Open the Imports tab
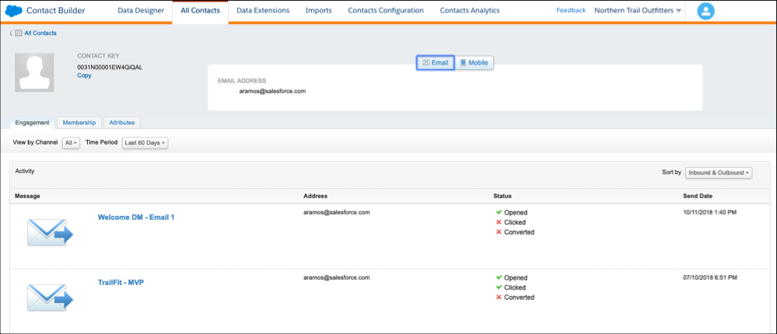This screenshot has width=777, height=334. 319,10
